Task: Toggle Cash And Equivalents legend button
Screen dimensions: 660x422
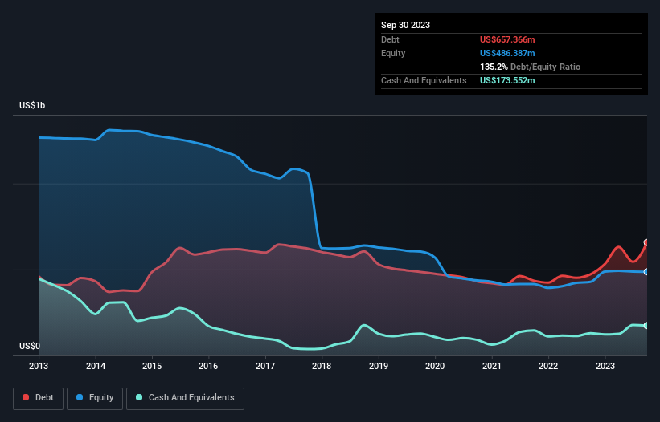Action: (x=185, y=398)
